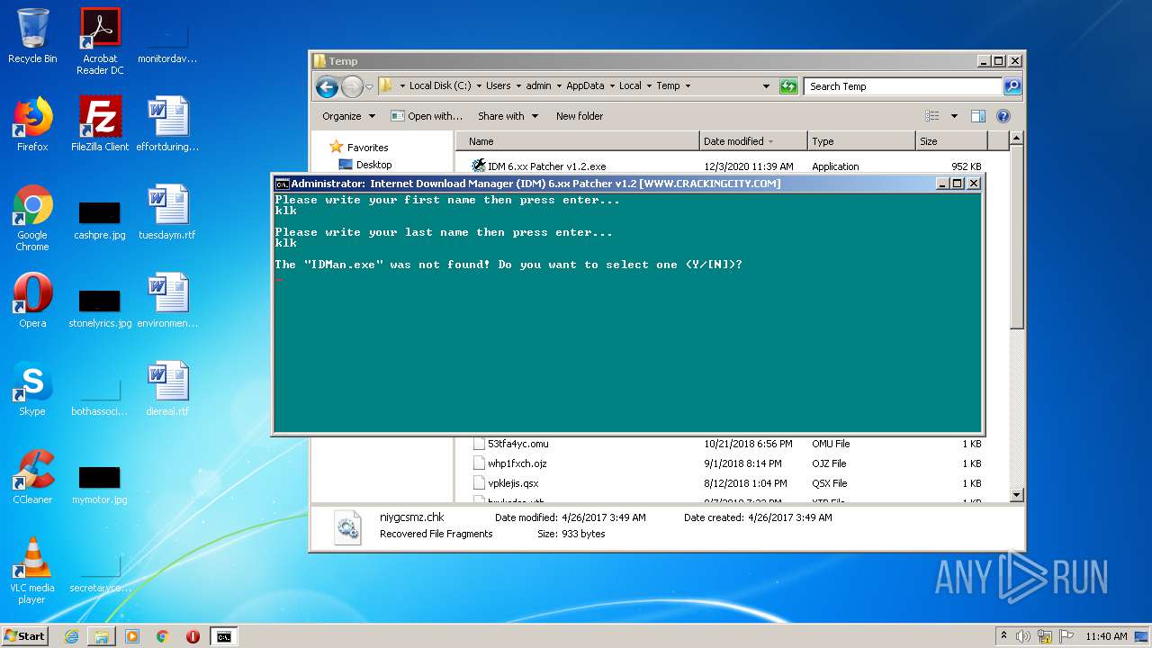Expand the AppData breadcrumb arrow
The image size is (1152, 648).
coord(612,86)
